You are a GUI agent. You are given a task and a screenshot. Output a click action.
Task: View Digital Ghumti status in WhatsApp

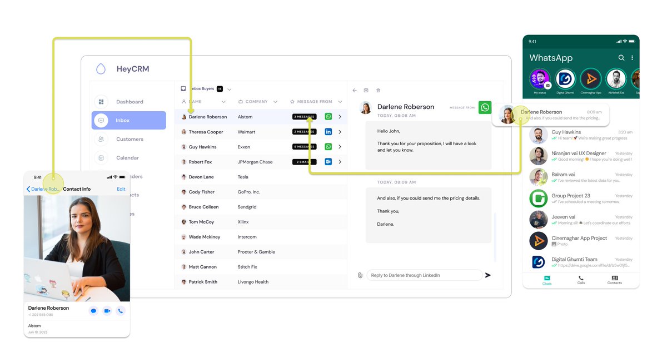[565, 79]
